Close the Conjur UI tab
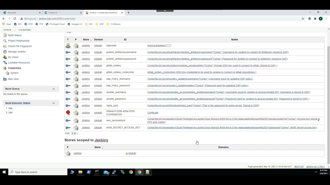Viewport: 330px width, 185px height. click(x=81, y=13)
